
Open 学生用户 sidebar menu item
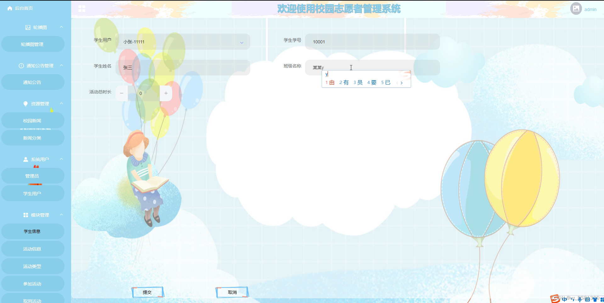33,193
